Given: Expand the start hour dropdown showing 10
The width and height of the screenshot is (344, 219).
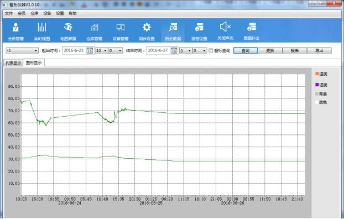Looking at the screenshot, I should point(101,51).
